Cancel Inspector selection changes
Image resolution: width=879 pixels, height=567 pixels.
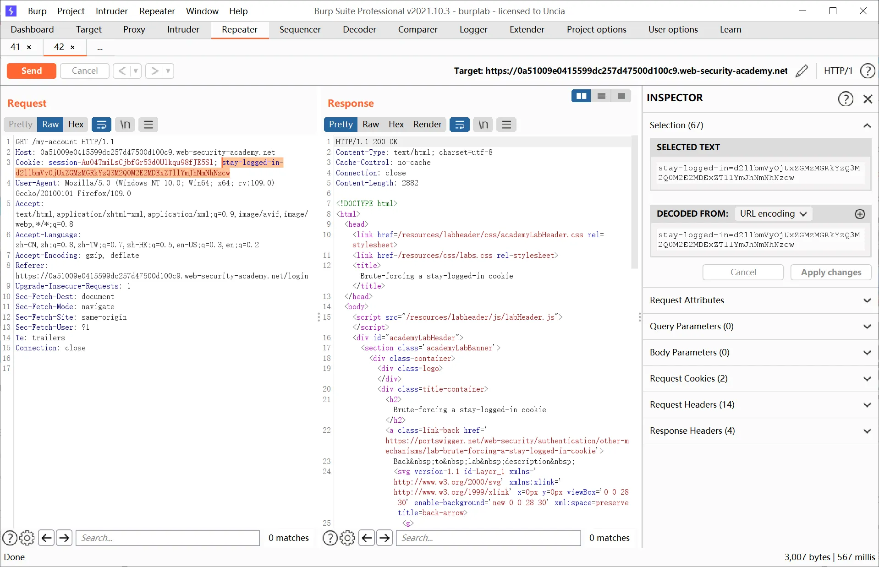coord(743,273)
